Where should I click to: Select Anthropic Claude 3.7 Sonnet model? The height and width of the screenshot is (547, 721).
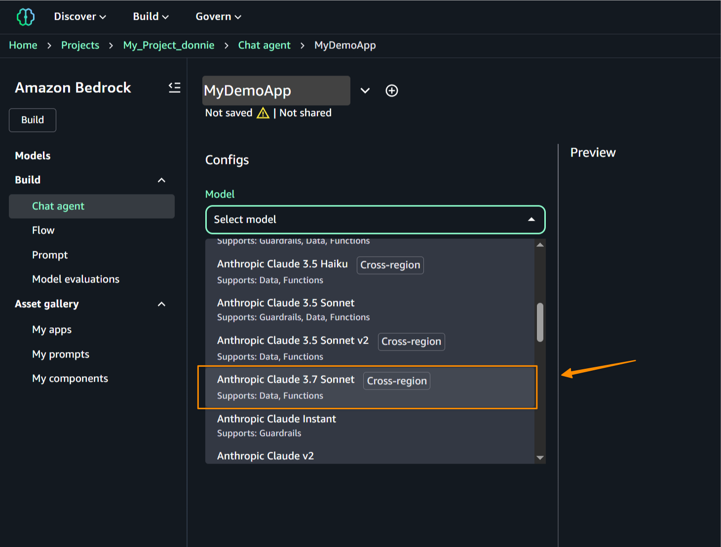click(286, 387)
